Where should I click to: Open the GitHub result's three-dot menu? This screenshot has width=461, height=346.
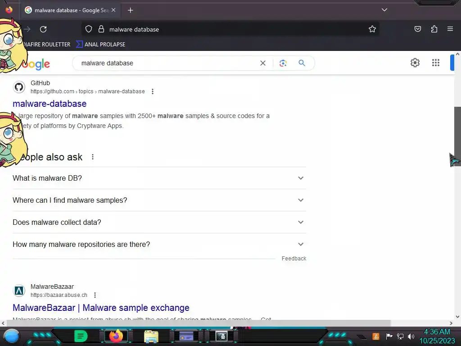(152, 91)
